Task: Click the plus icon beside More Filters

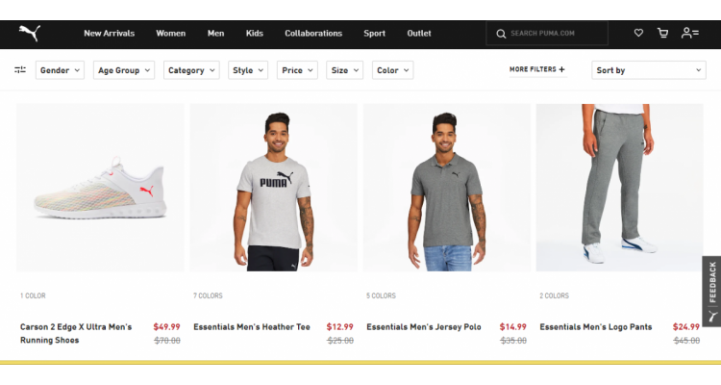Action: coord(561,69)
